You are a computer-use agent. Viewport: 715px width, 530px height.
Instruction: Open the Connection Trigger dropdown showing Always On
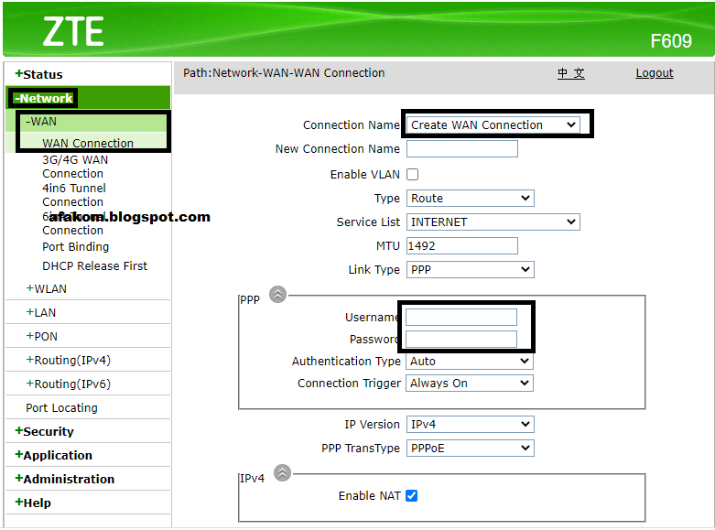click(x=470, y=384)
